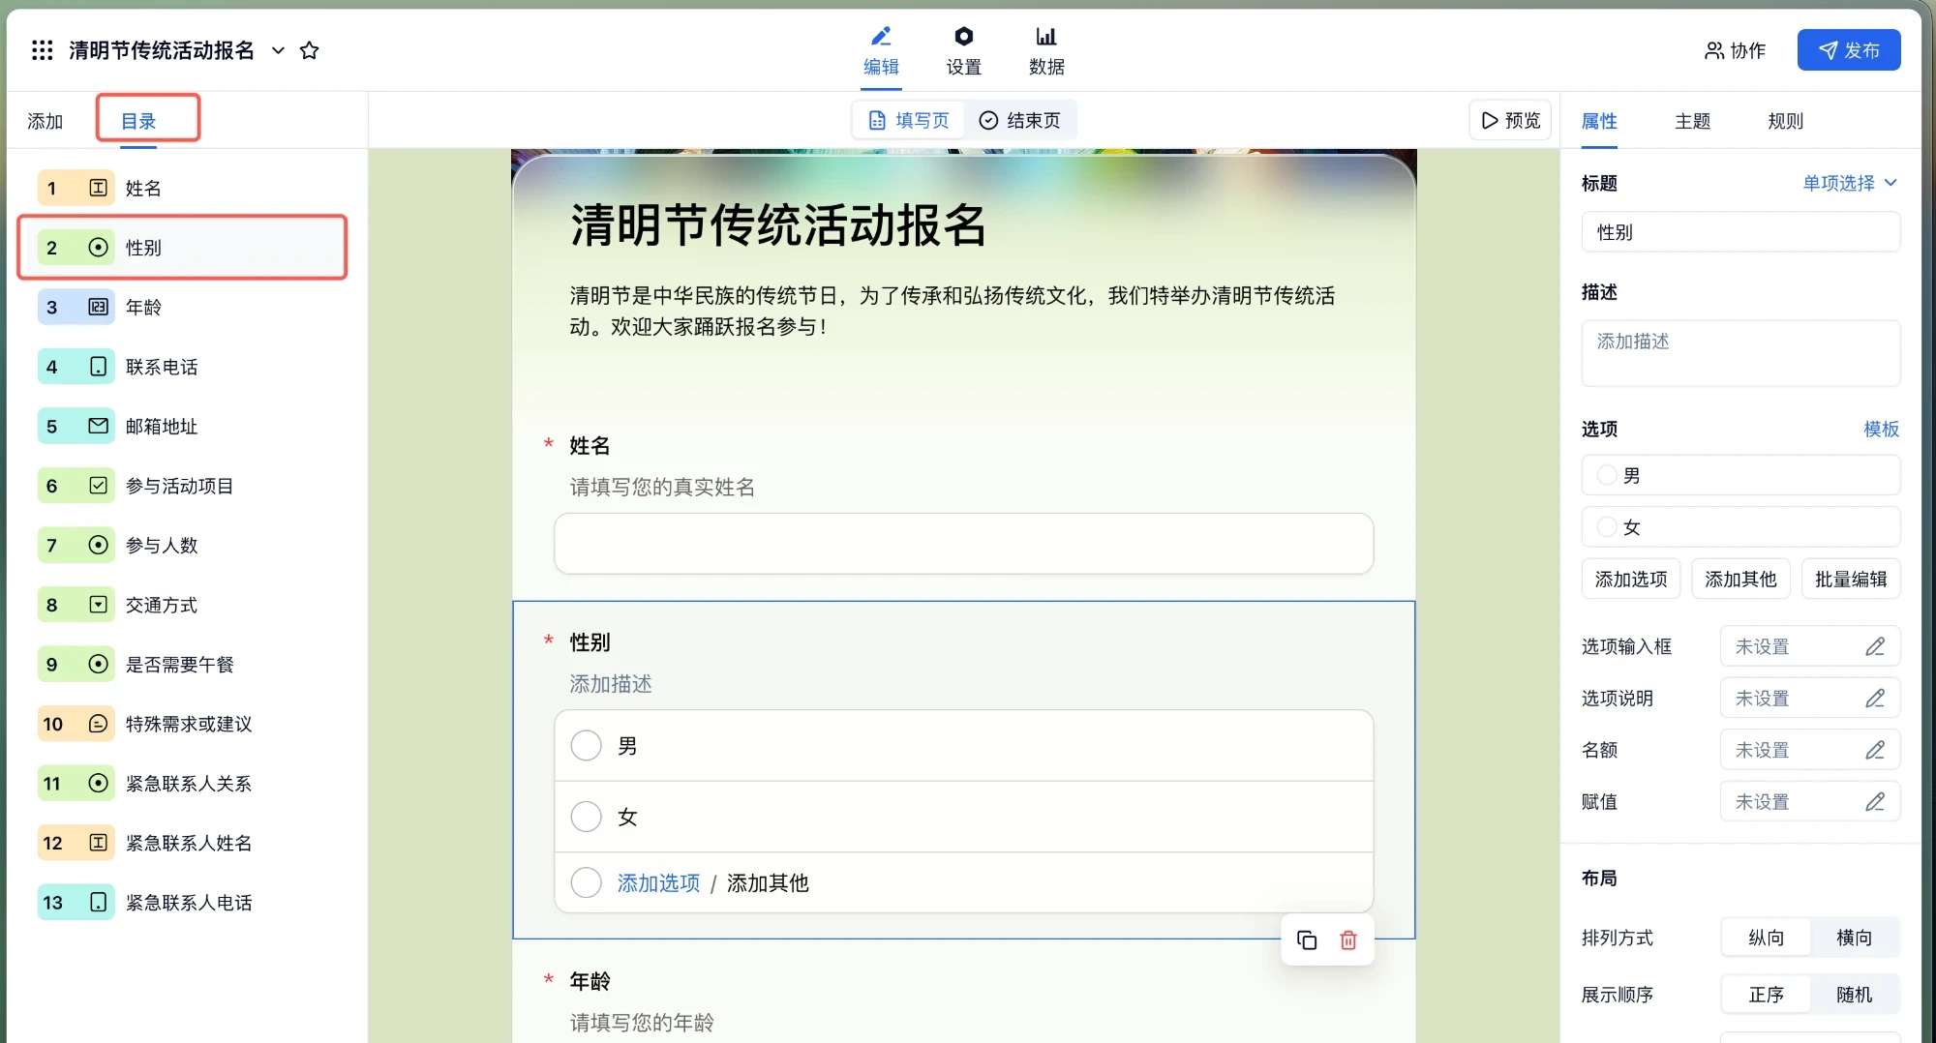Select the 女 radio option in form
The width and height of the screenshot is (1936, 1043).
(586, 817)
